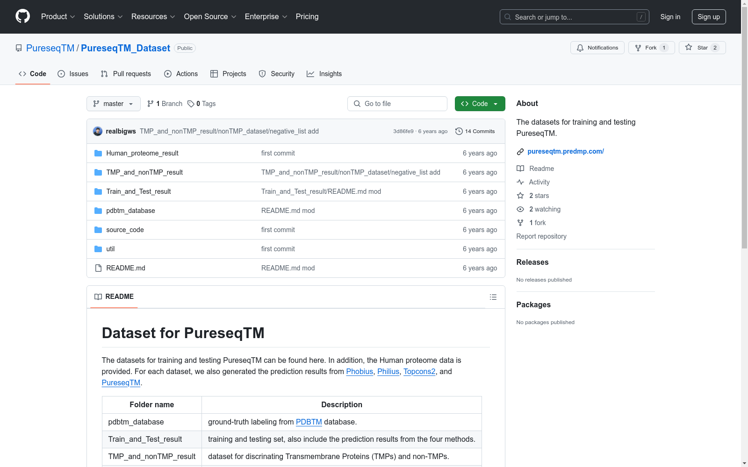Open the Enterprise menu
This screenshot has height=467, width=748.
click(x=266, y=17)
